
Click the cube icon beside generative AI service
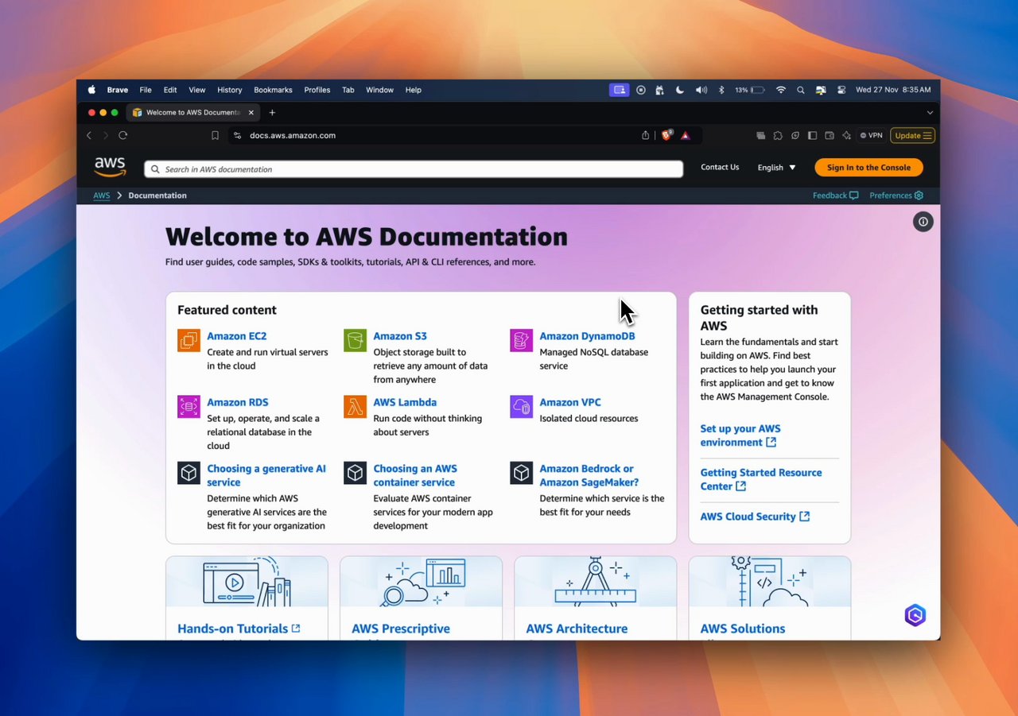tap(189, 473)
